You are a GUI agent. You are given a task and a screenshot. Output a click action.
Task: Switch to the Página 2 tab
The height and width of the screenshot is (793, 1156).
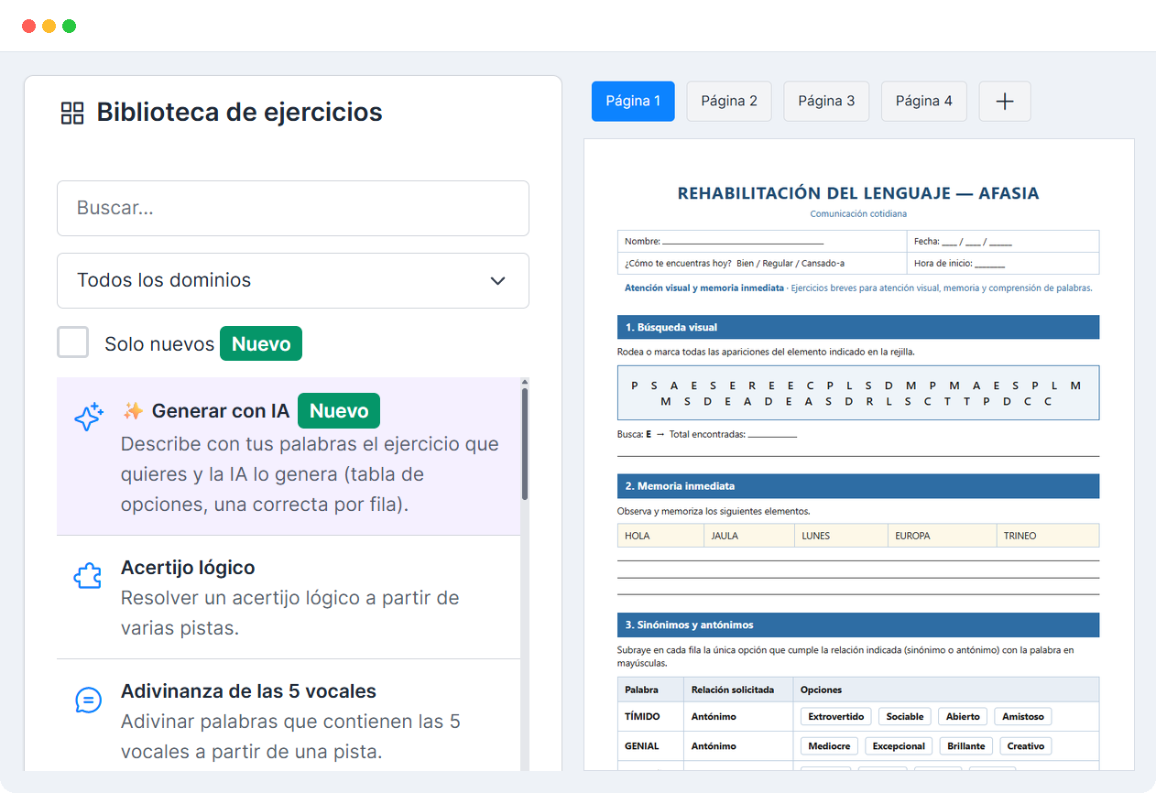[x=729, y=101]
